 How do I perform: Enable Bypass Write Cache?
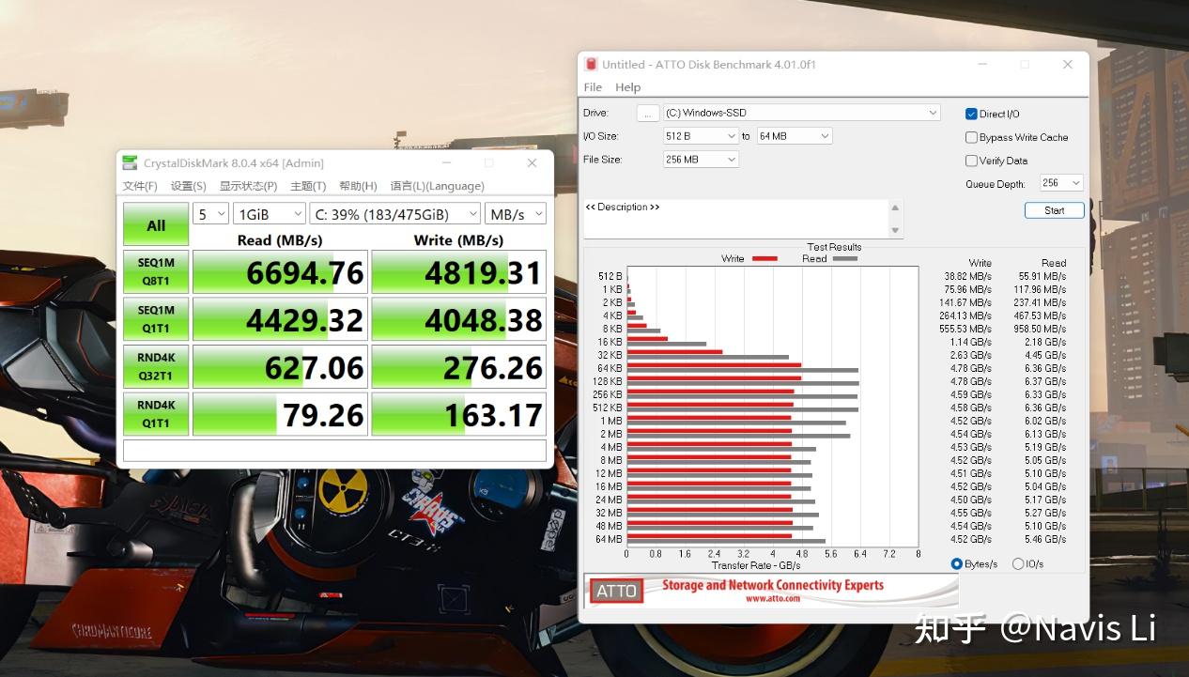(x=970, y=137)
